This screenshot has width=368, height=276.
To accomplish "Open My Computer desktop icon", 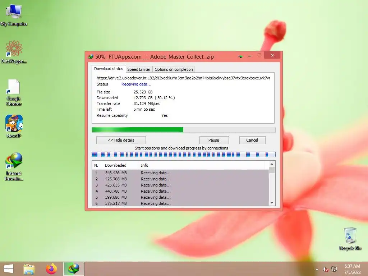I will (14, 14).
